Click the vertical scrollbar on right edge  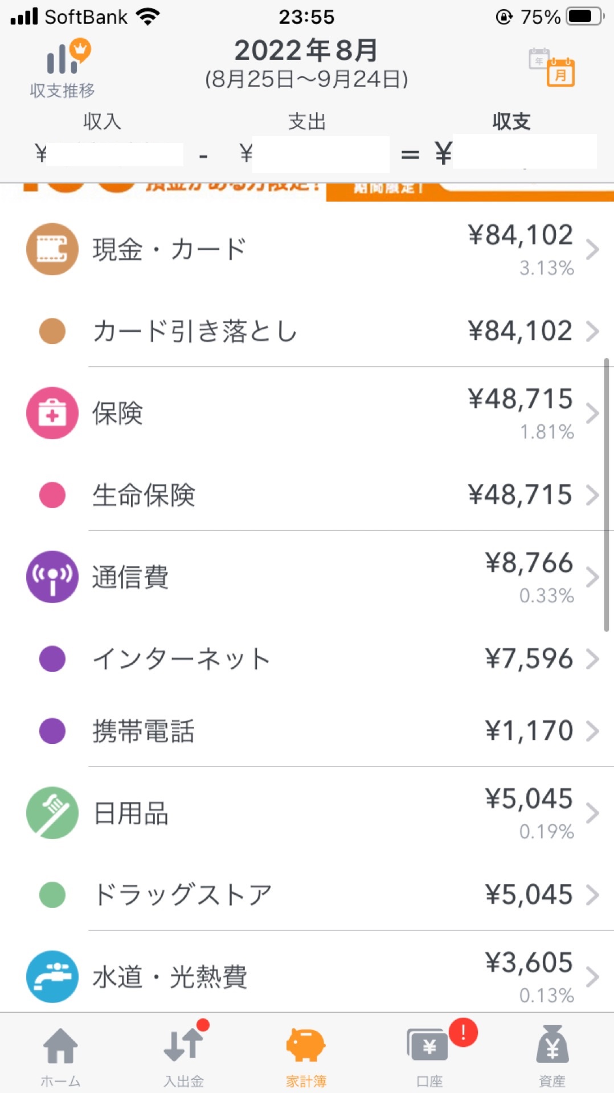pos(607,494)
